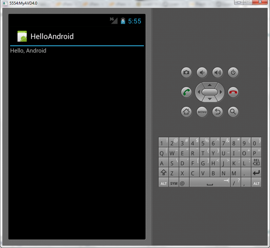270x248 pixels.
Task: Click the camera hardware button
Action: tap(186, 73)
